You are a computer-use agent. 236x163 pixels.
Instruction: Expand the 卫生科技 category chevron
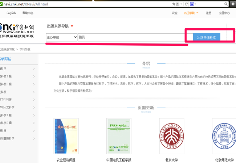coord(34,100)
